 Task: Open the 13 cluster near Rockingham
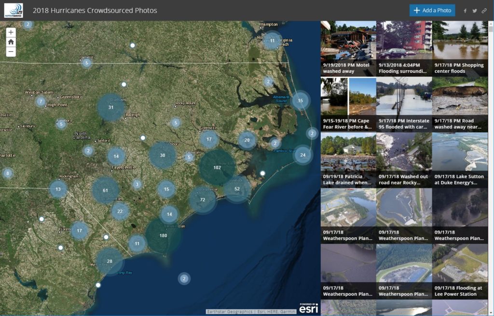coord(58,189)
